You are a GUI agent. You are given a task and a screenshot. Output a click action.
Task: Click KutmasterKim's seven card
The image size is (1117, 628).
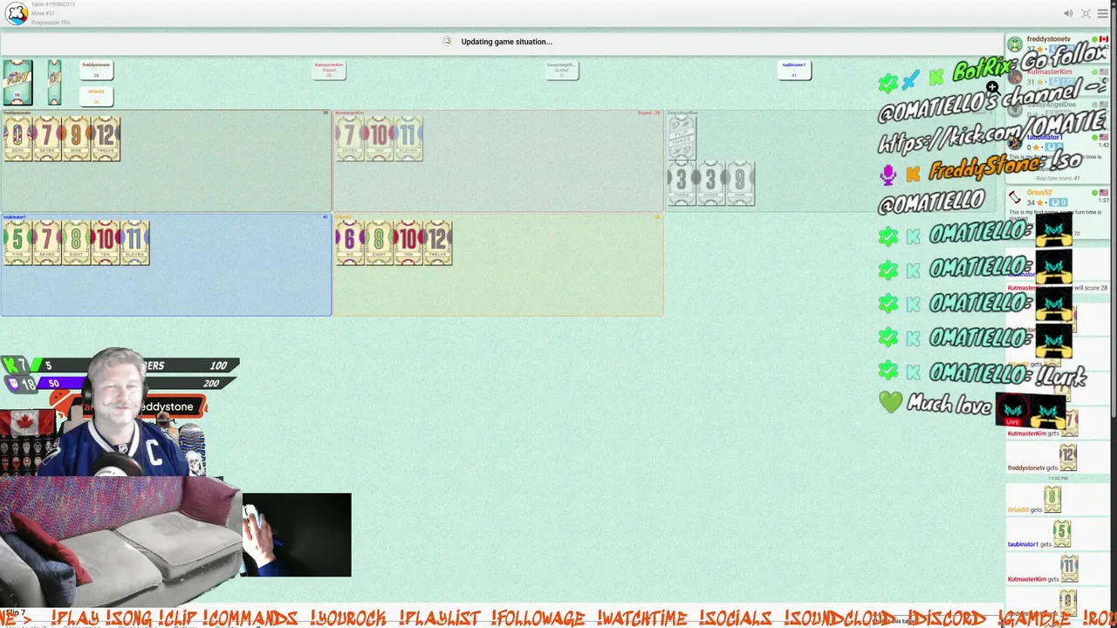[350, 139]
